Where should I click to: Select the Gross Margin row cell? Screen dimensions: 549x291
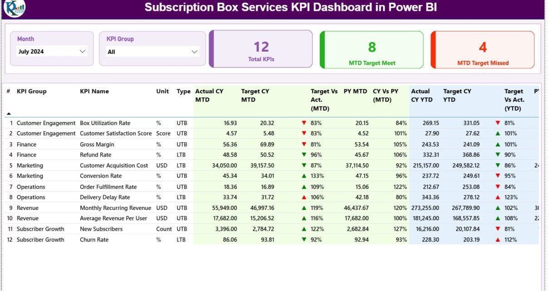[x=97, y=145]
